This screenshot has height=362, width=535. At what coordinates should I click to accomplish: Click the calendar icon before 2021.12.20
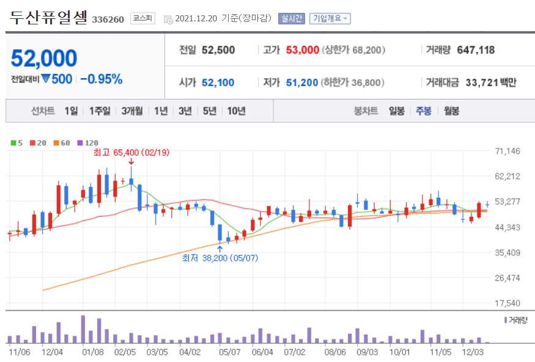click(168, 20)
